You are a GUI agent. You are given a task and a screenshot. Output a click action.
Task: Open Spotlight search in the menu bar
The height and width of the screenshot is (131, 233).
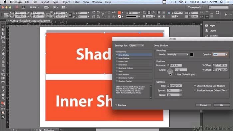221,2
